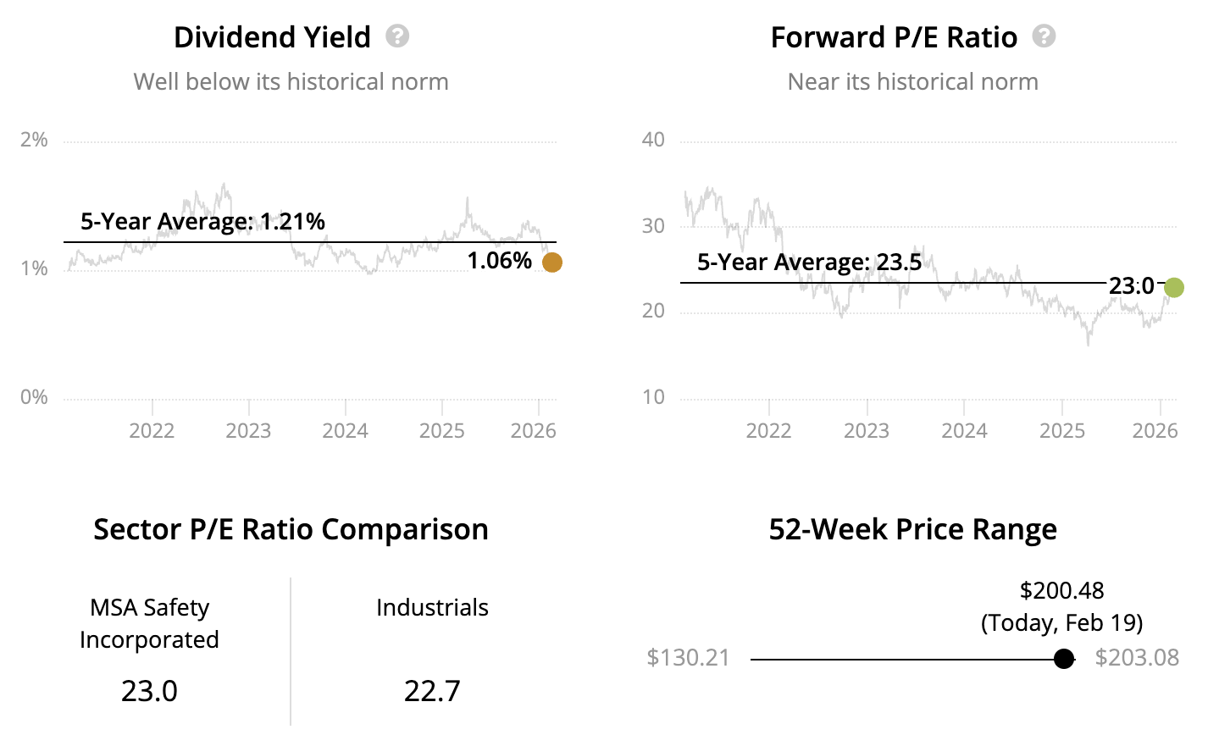Open the Forward P/E Ratio help icon
This screenshot has height=735, width=1208.
click(x=1045, y=36)
